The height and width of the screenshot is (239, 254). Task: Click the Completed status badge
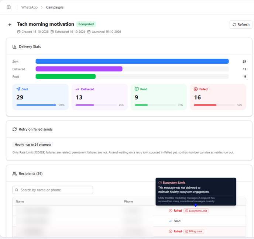click(86, 24)
